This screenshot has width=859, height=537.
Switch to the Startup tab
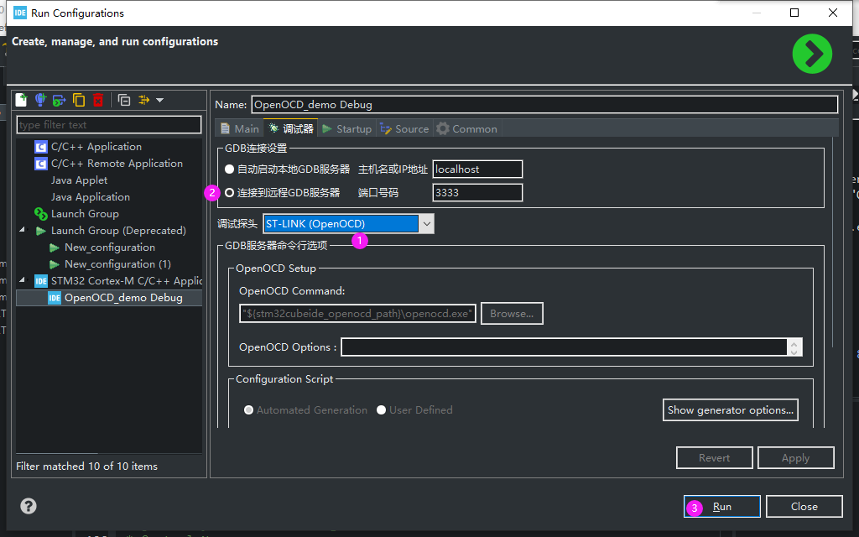[x=346, y=128]
